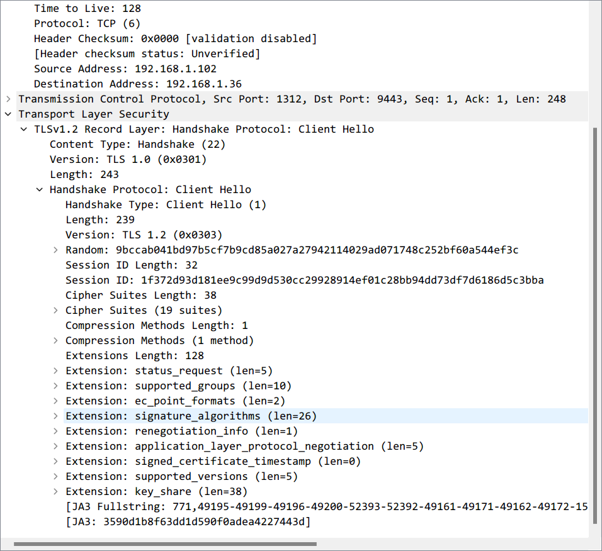The width and height of the screenshot is (602, 551).
Task: Expand the status_request extension
Action: coord(55,370)
